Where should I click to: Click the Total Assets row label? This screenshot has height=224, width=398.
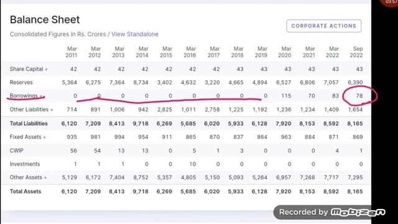25,192
